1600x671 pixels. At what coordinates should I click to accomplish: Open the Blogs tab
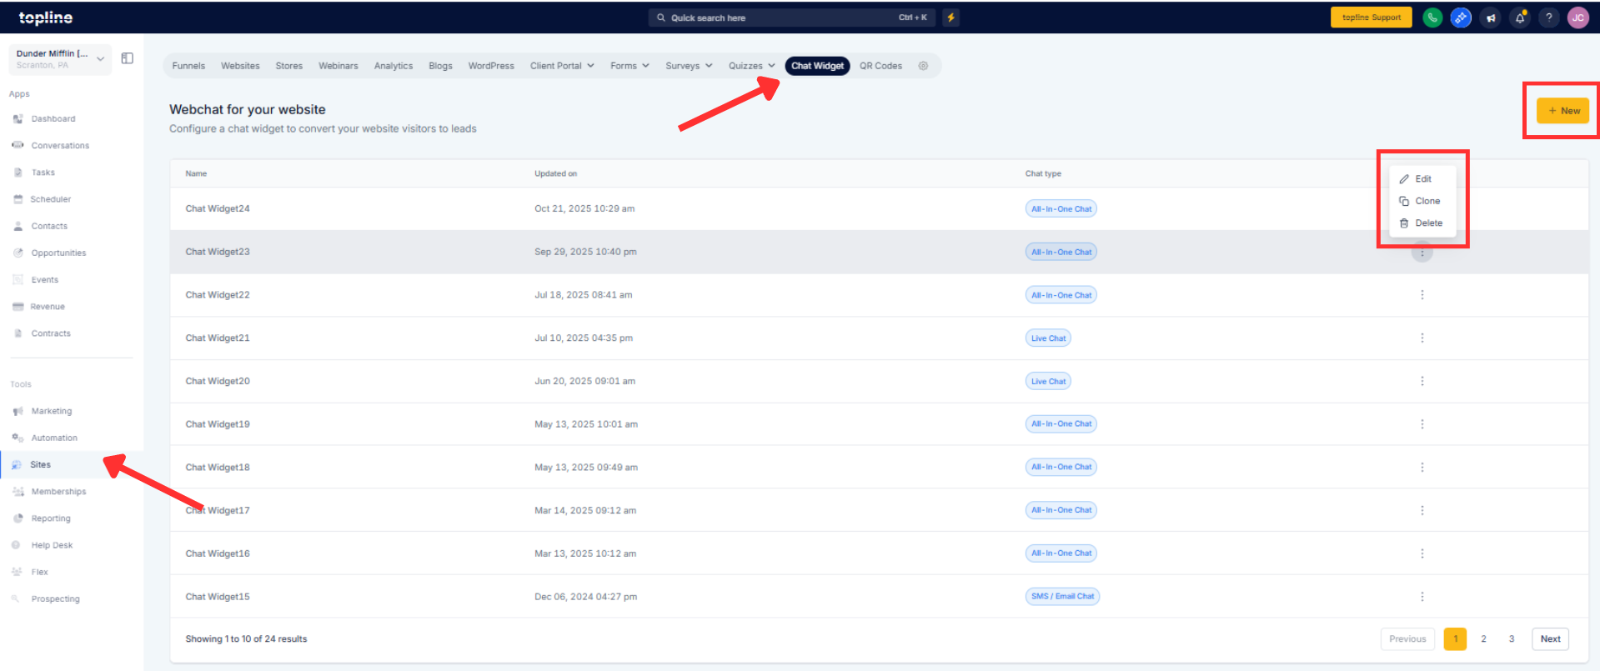pyautogui.click(x=440, y=66)
